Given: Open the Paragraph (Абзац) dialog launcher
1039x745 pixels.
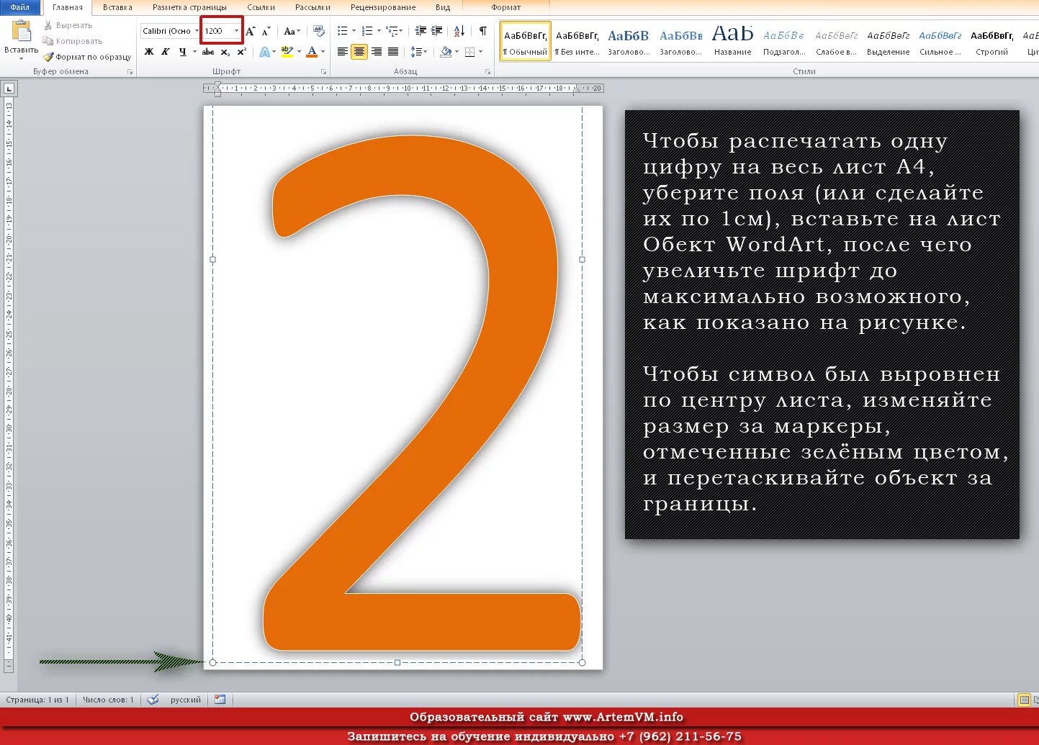Looking at the screenshot, I should click(x=487, y=72).
